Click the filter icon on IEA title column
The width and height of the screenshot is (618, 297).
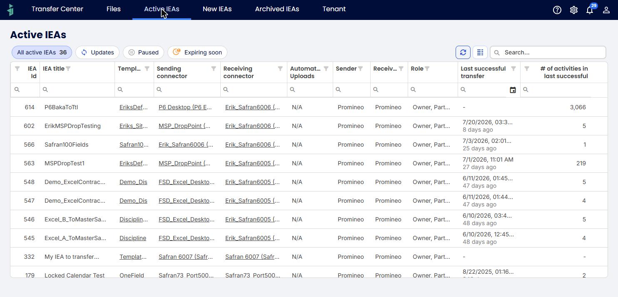(x=68, y=69)
